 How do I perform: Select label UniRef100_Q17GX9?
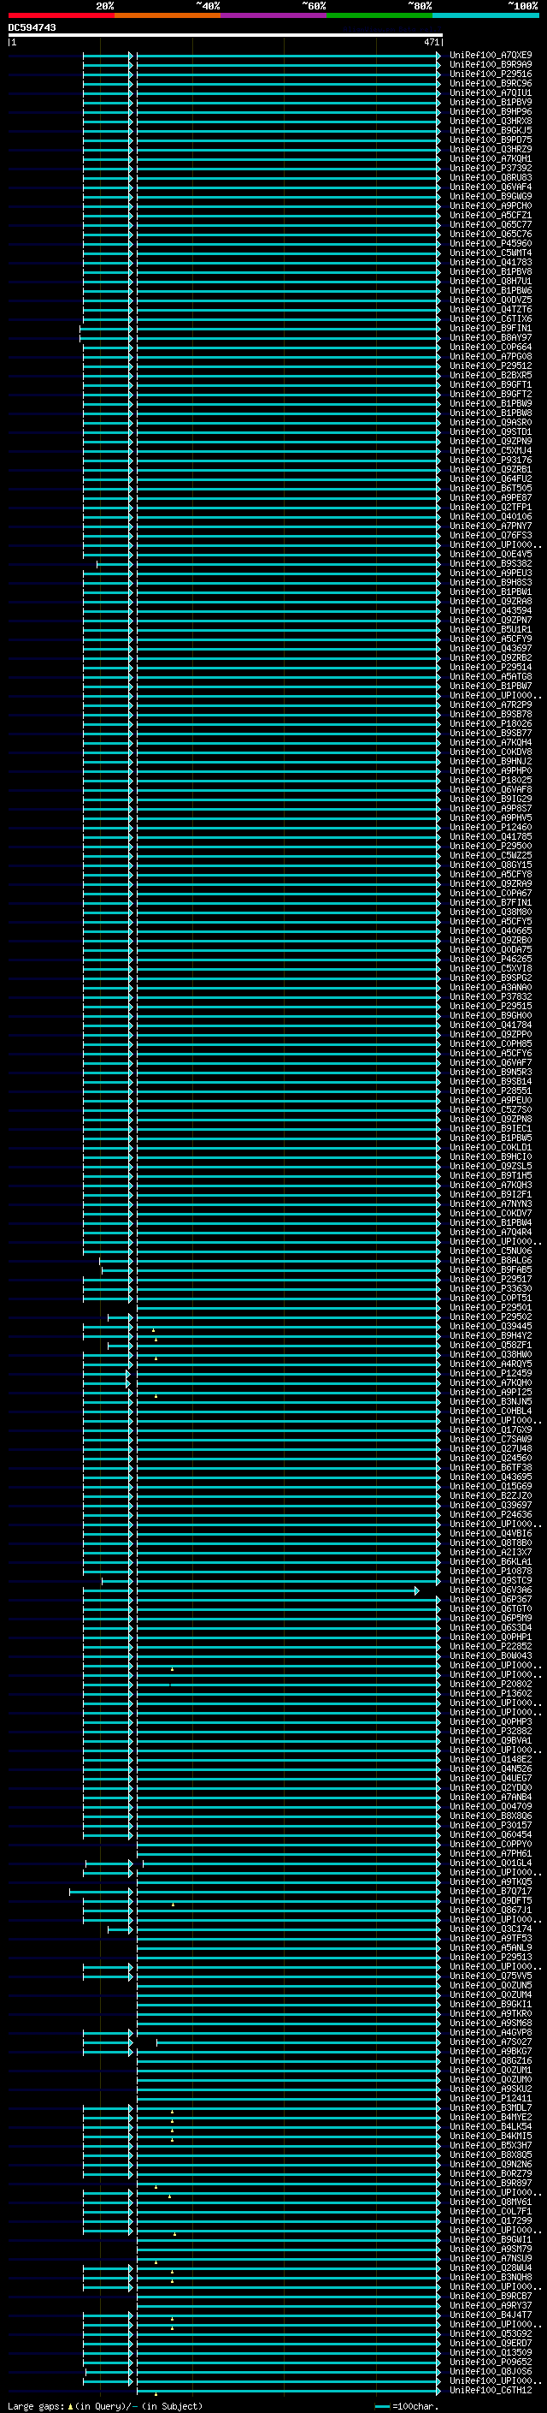(491, 1430)
